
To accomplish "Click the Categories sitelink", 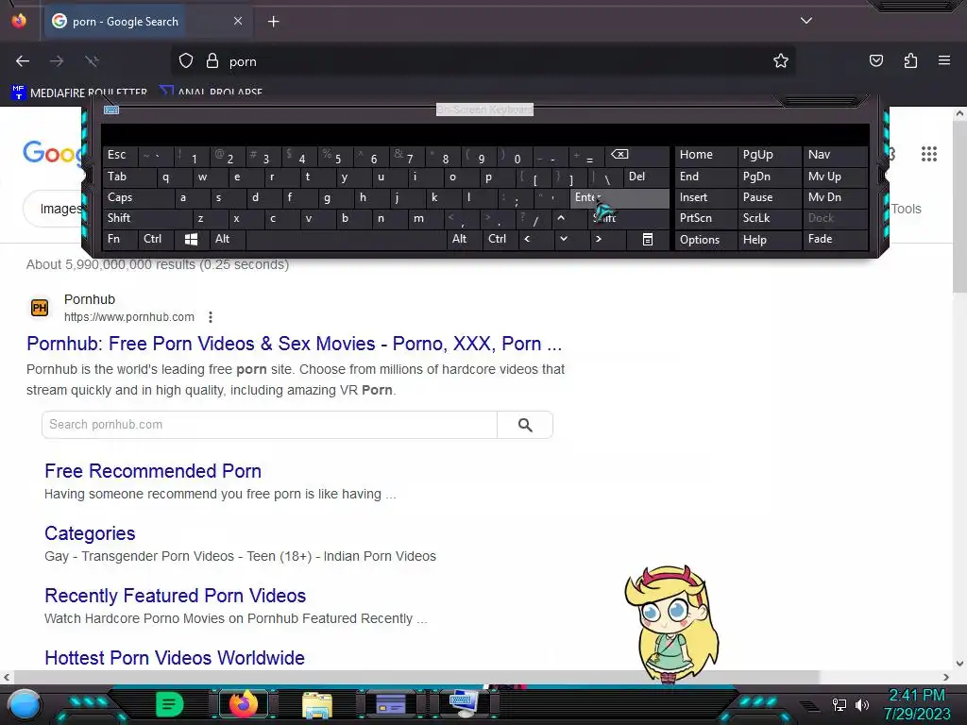I will pos(90,533).
